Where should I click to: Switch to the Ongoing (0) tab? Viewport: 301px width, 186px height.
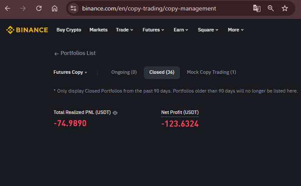tap(124, 72)
